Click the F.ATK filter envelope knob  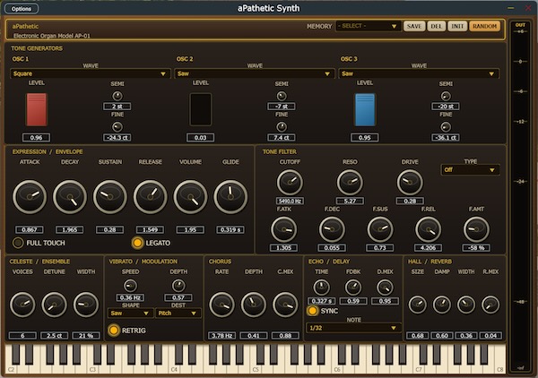pos(283,229)
